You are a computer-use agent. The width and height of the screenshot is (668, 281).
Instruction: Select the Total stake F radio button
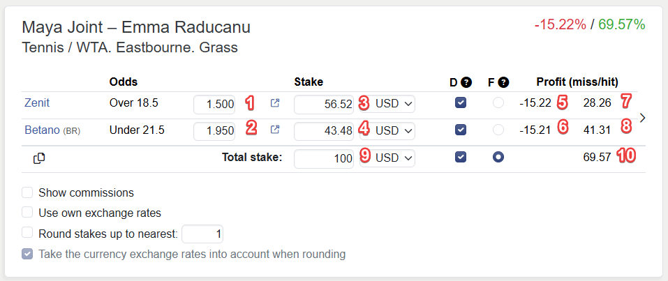coord(498,158)
